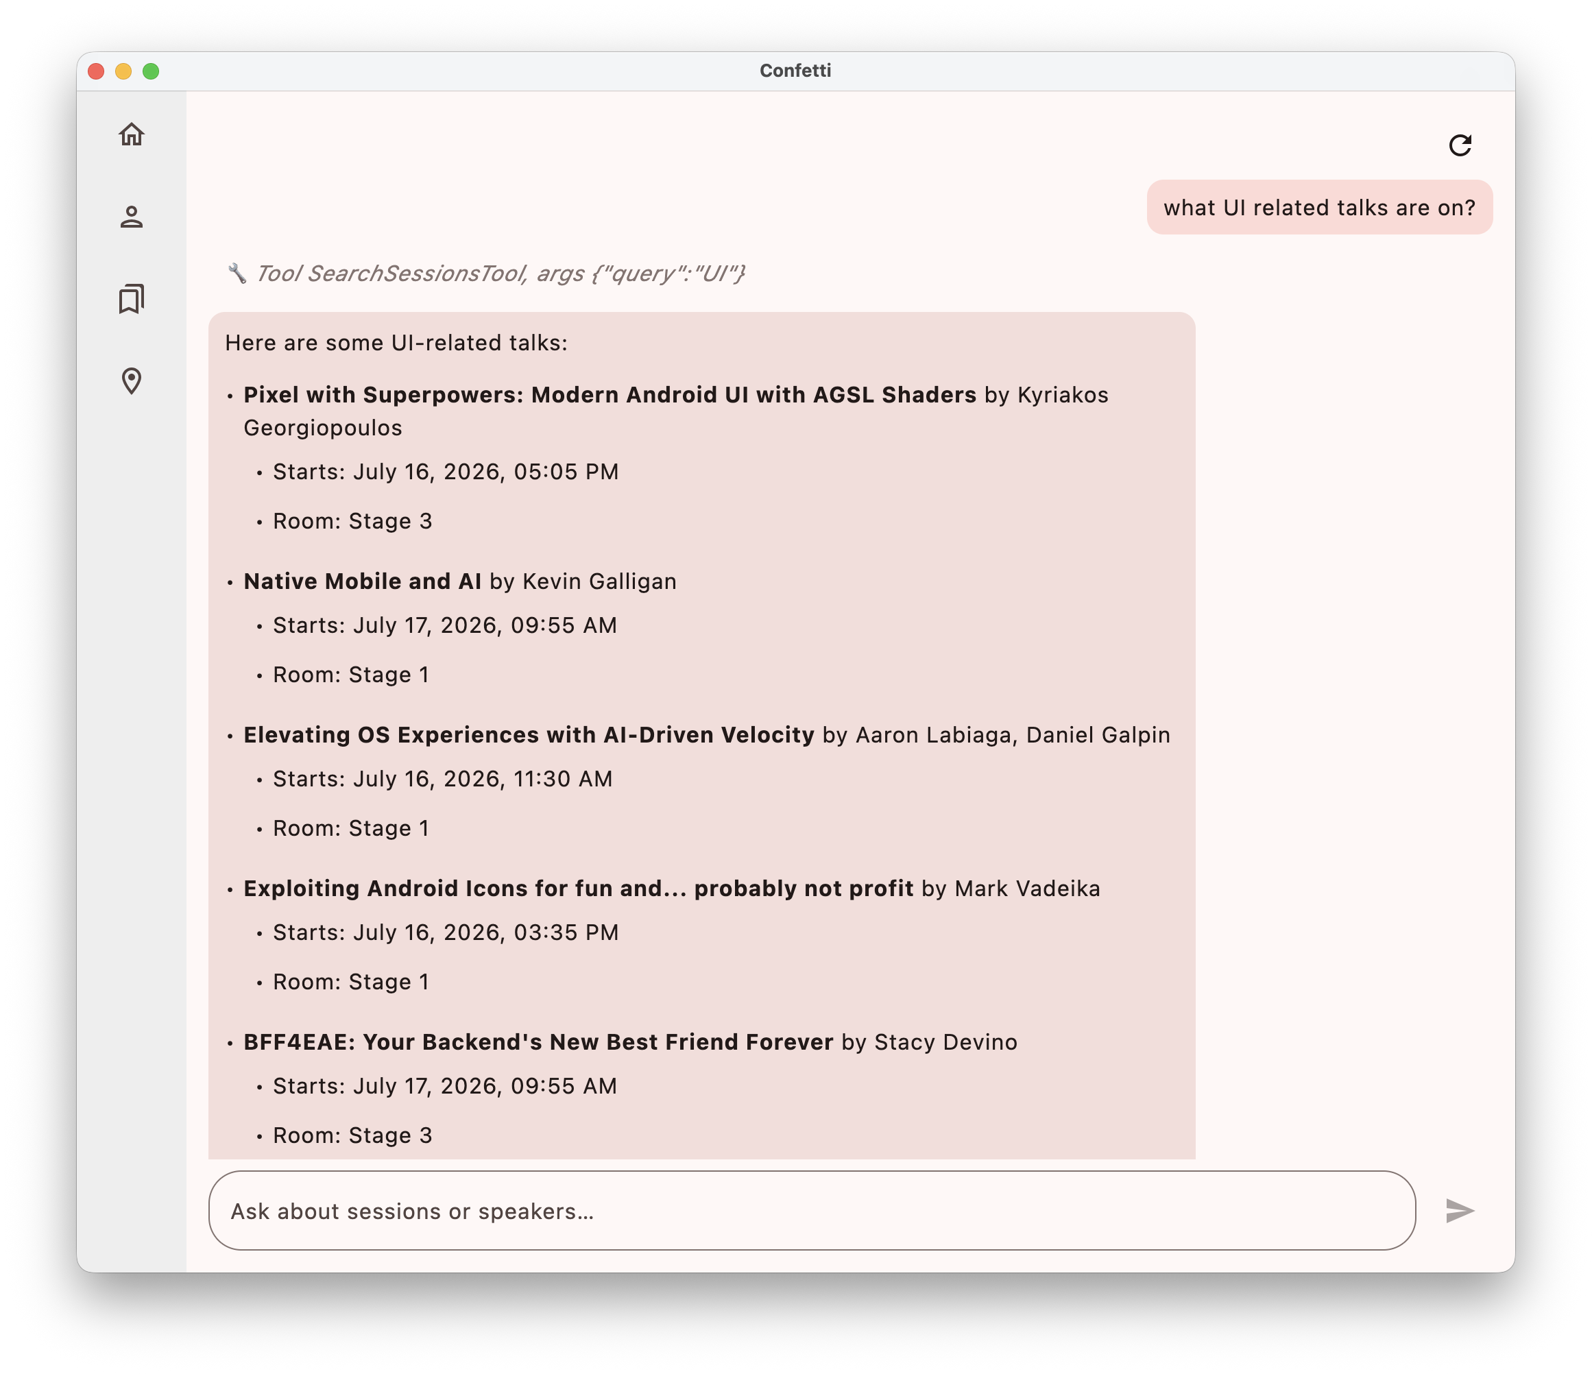Select the 'BFF4EAE' talk title
1592x1374 pixels.
click(539, 1043)
